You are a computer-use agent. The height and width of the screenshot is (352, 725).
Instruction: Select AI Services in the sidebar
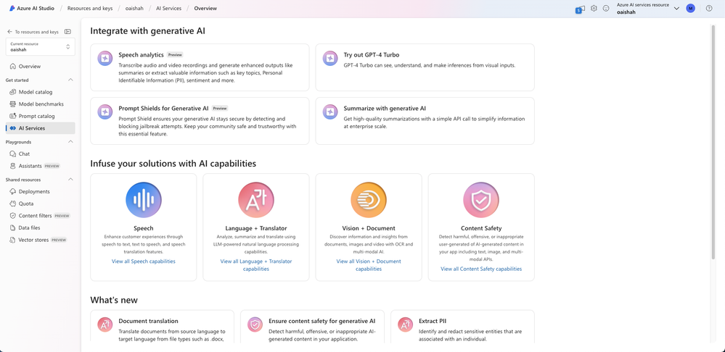pyautogui.click(x=40, y=128)
